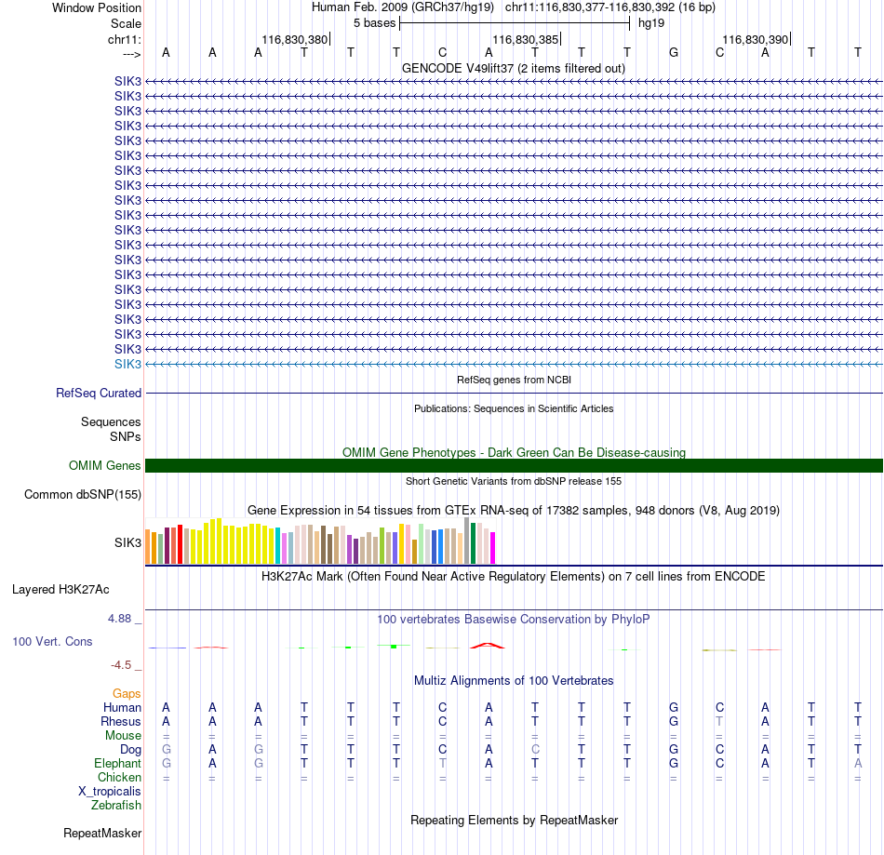Click the '5 bases' scale bar label
This screenshot has width=884, height=855.
[x=374, y=23]
